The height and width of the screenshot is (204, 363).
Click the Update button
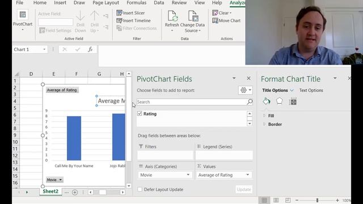244,189
